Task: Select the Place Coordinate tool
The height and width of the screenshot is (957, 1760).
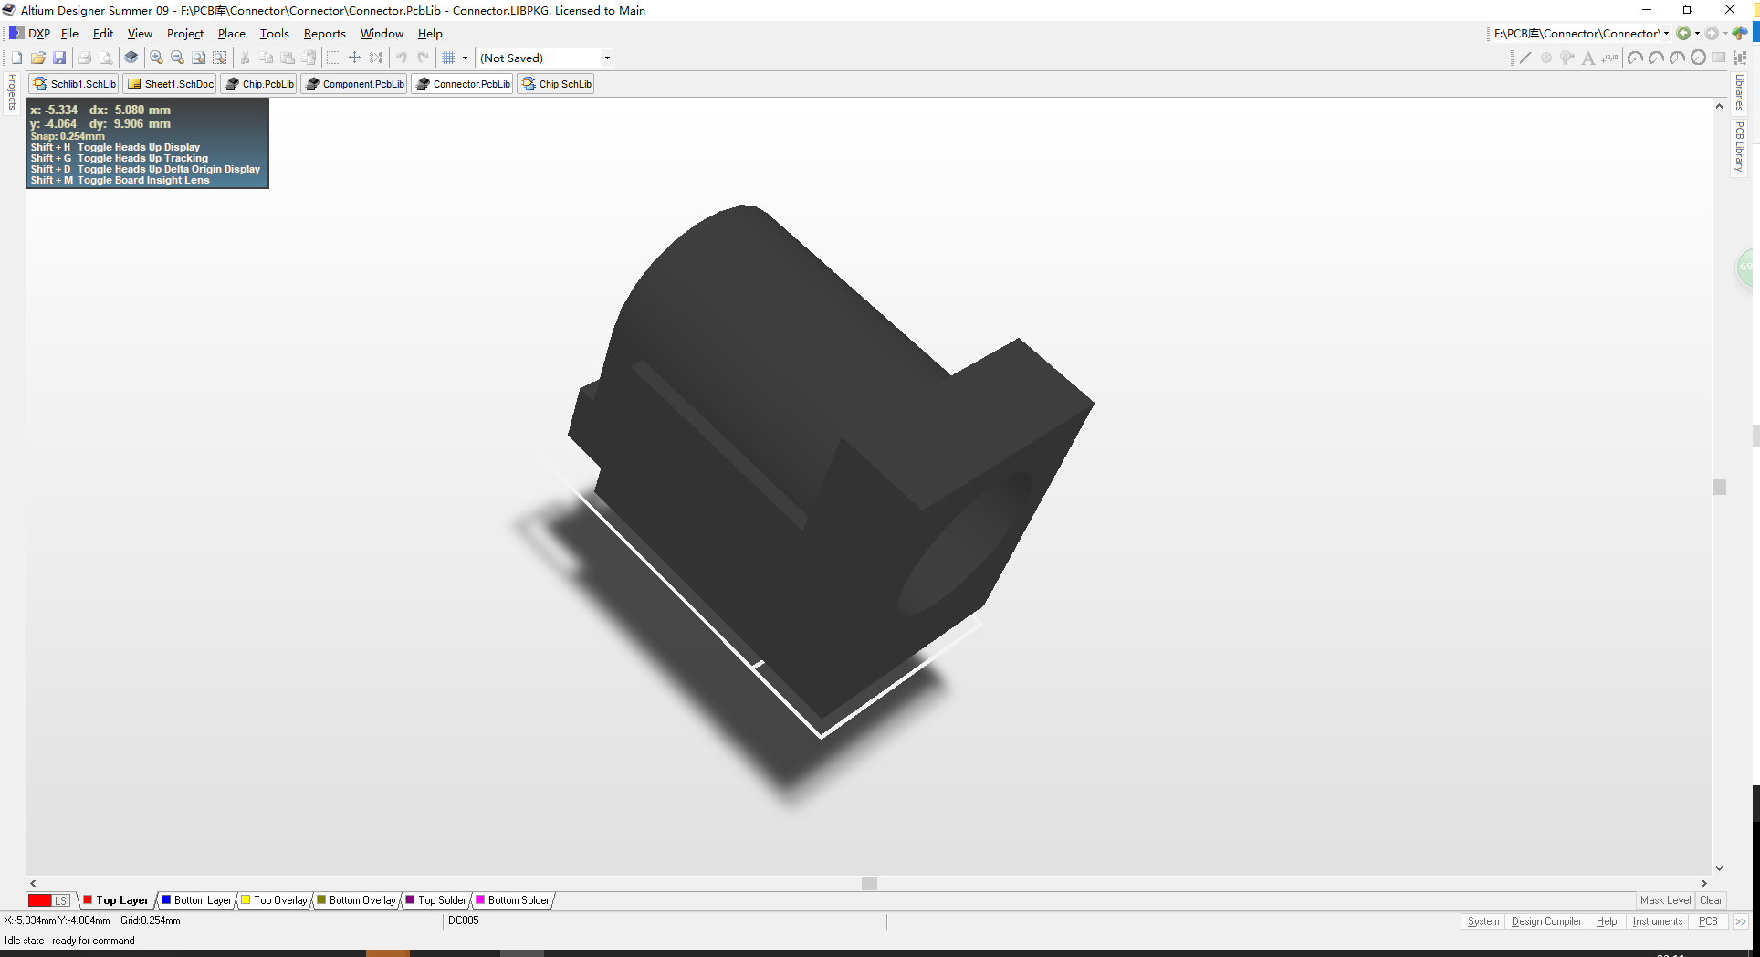Action: click(x=1610, y=58)
